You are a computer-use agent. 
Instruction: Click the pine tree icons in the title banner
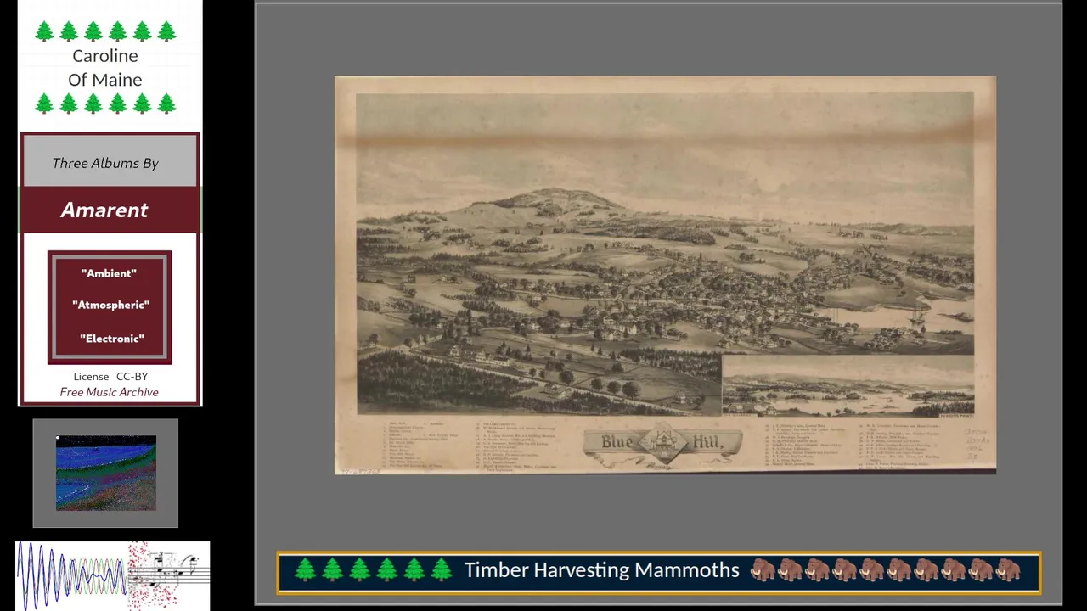[373, 570]
